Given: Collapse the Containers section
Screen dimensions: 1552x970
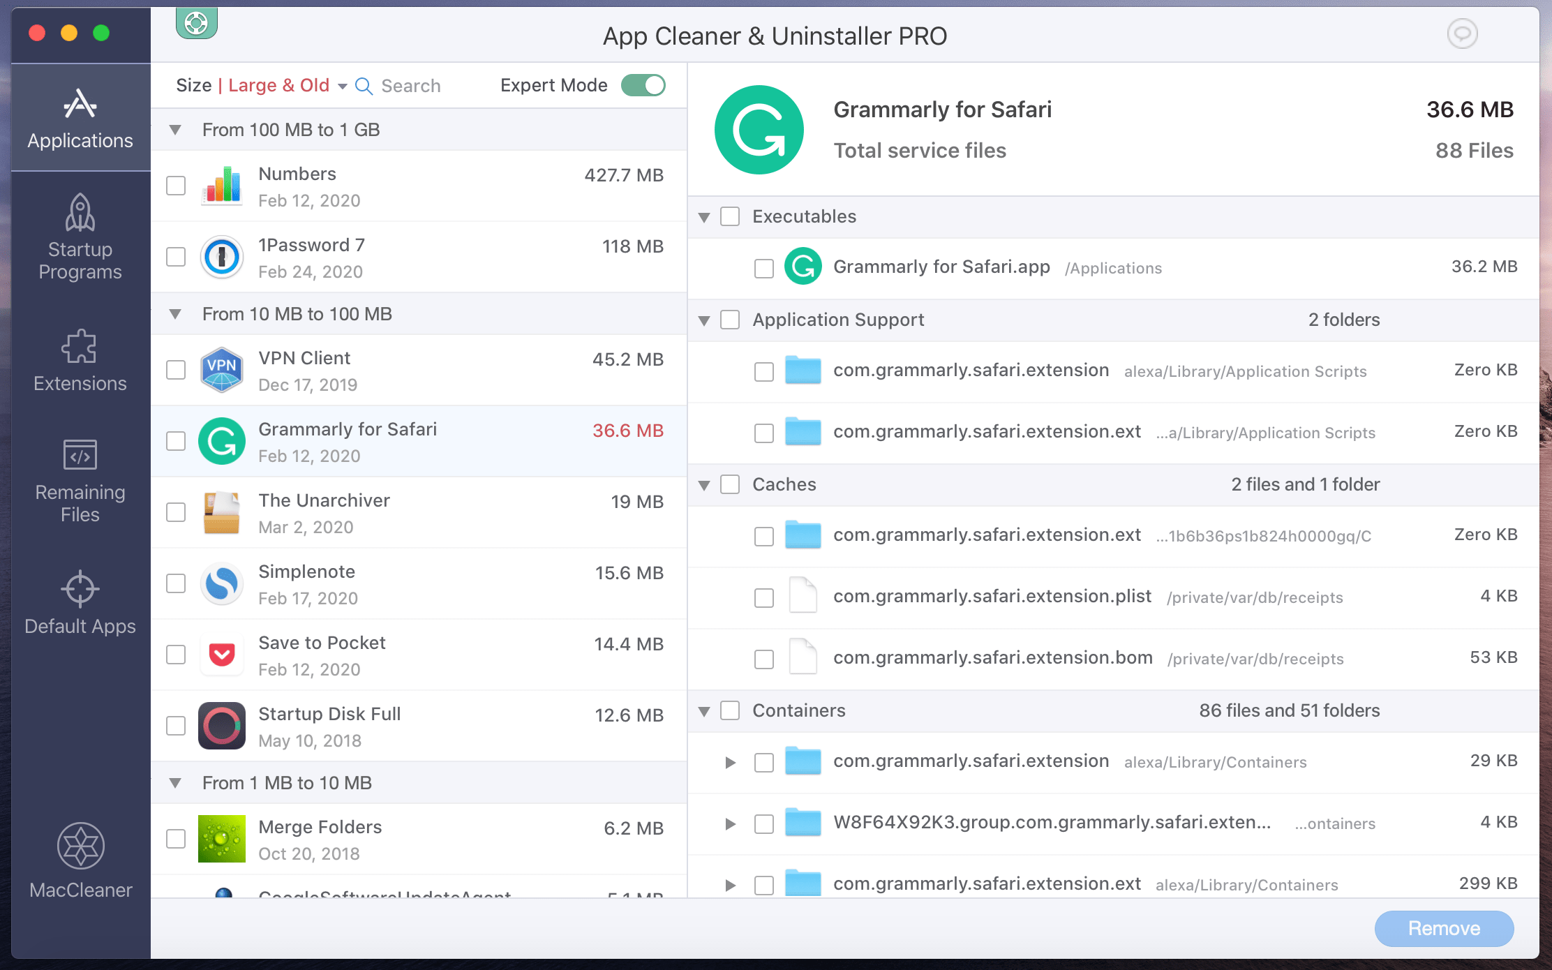Looking at the screenshot, I should (x=704, y=711).
